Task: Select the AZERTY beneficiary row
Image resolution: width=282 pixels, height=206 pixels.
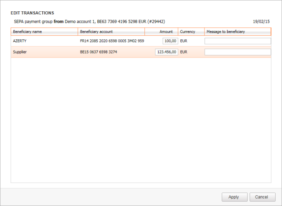Action: click(141, 41)
